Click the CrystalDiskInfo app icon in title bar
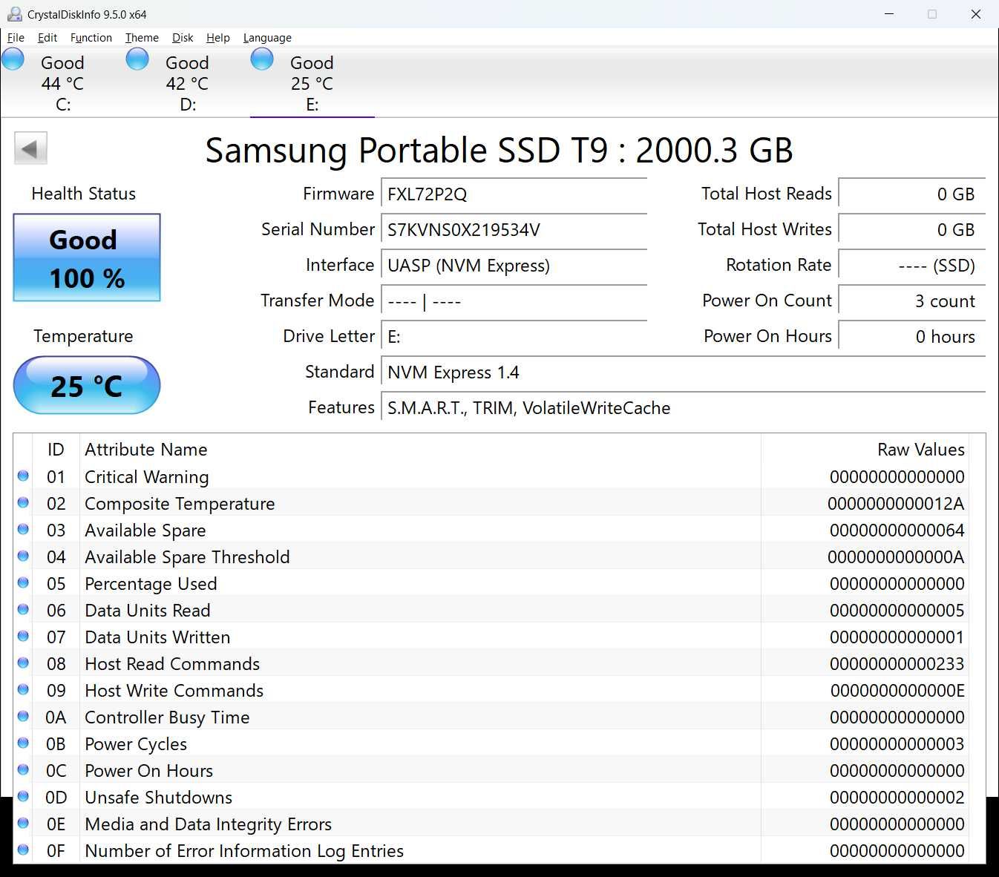Viewport: 999px width, 877px height. [14, 14]
